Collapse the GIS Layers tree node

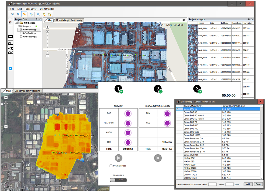pos(16,23)
